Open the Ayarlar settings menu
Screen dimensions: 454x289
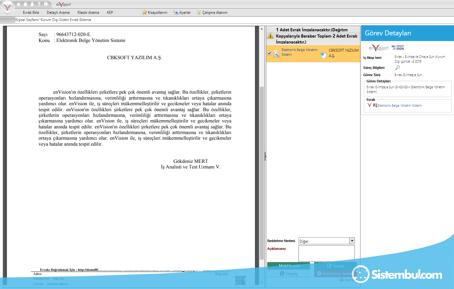point(182,13)
